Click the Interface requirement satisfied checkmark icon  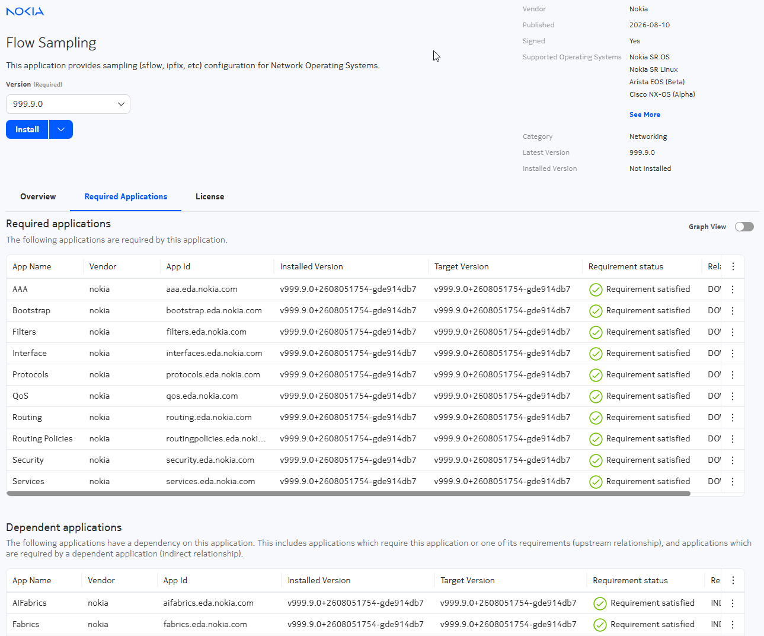pyautogui.click(x=596, y=354)
